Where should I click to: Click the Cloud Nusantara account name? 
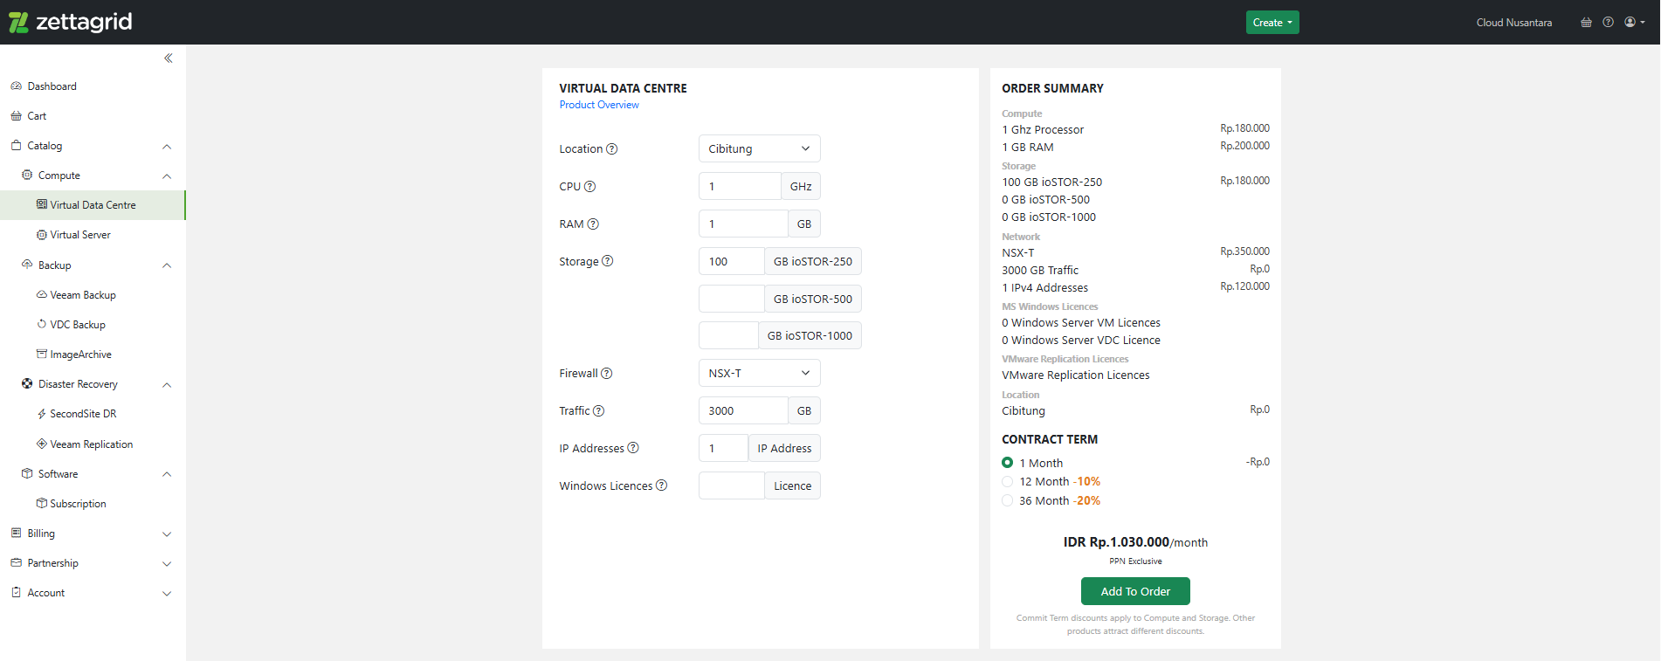click(1514, 23)
